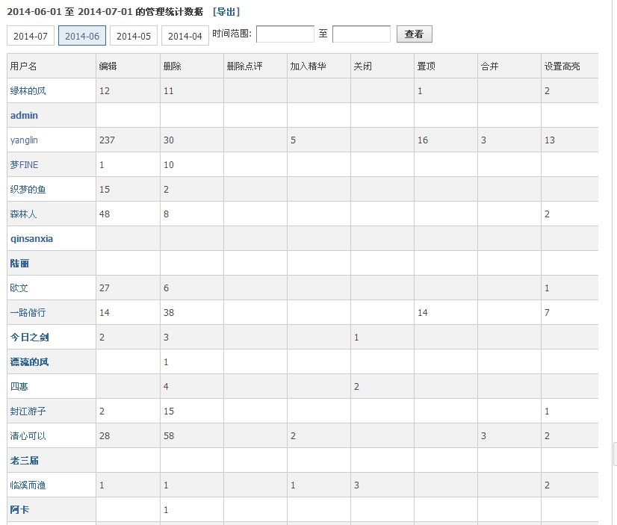Open the 森林人 user link
Screen dimensions: 617x525
click(x=24, y=214)
